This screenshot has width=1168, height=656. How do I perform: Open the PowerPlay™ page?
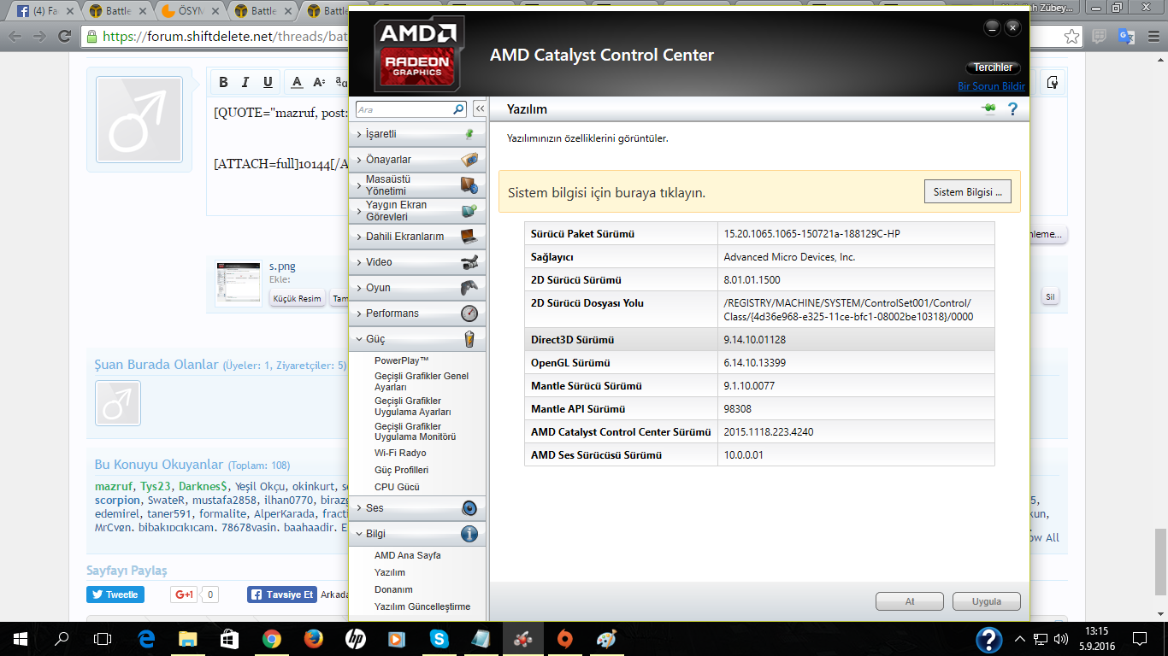pyautogui.click(x=402, y=360)
